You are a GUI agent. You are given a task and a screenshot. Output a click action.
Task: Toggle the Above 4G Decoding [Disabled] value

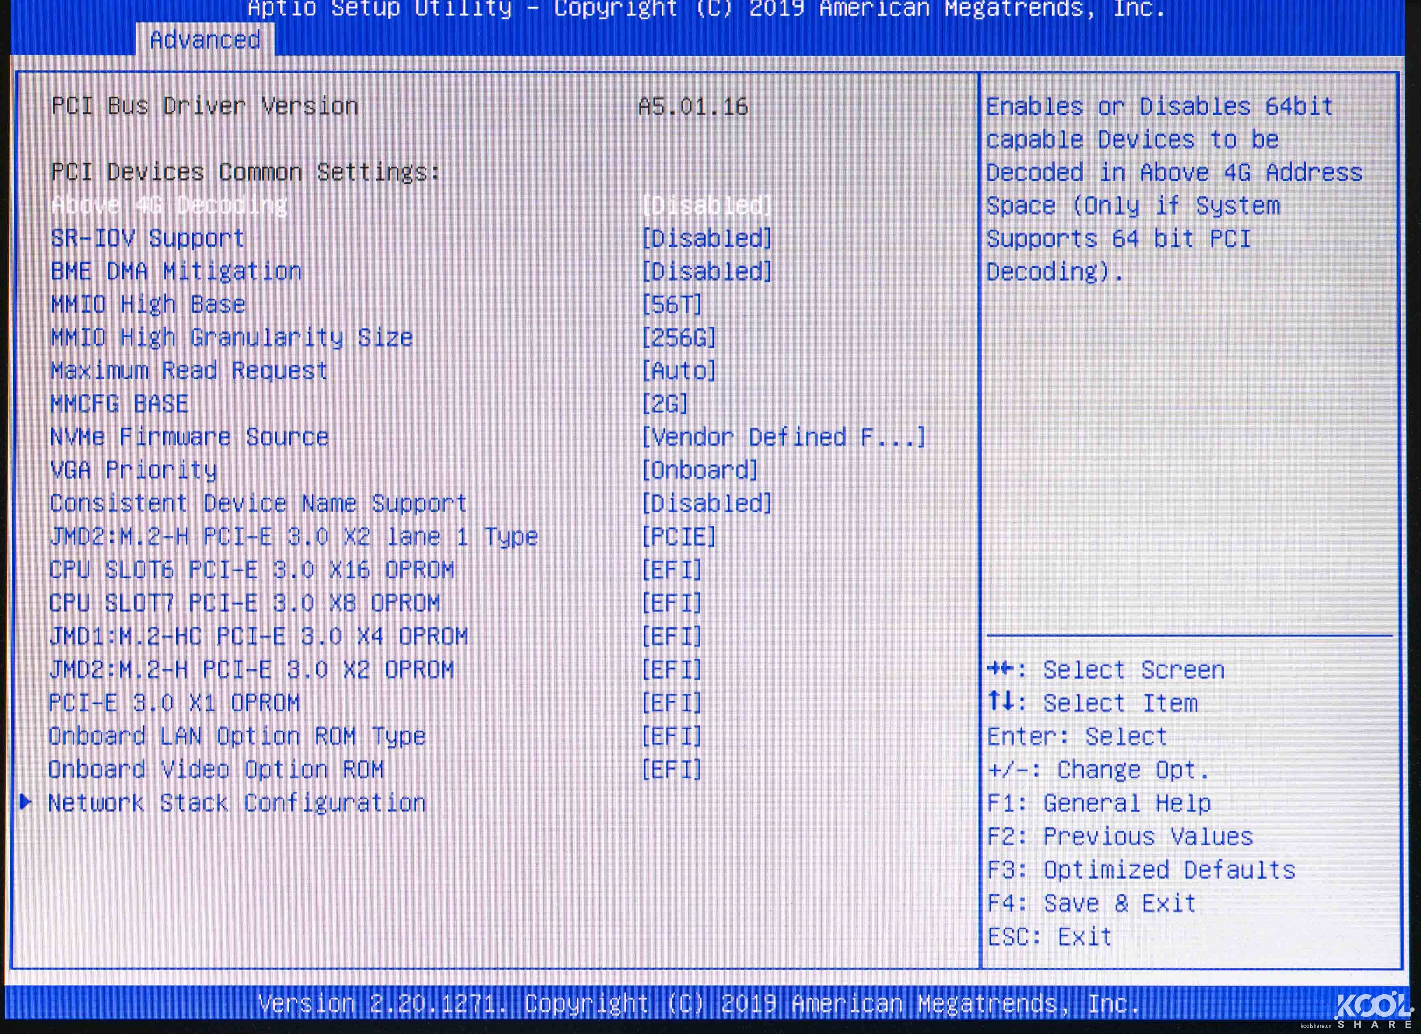tap(707, 205)
